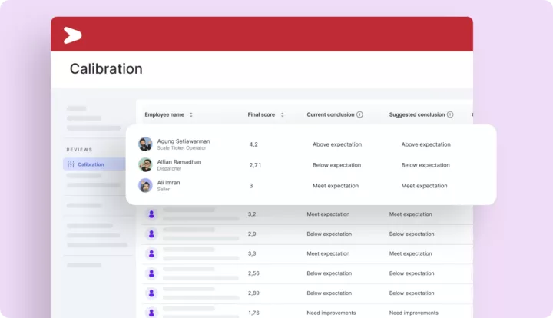Click the Calibration sliders icon in sidebar
553x318 pixels.
tap(71, 164)
